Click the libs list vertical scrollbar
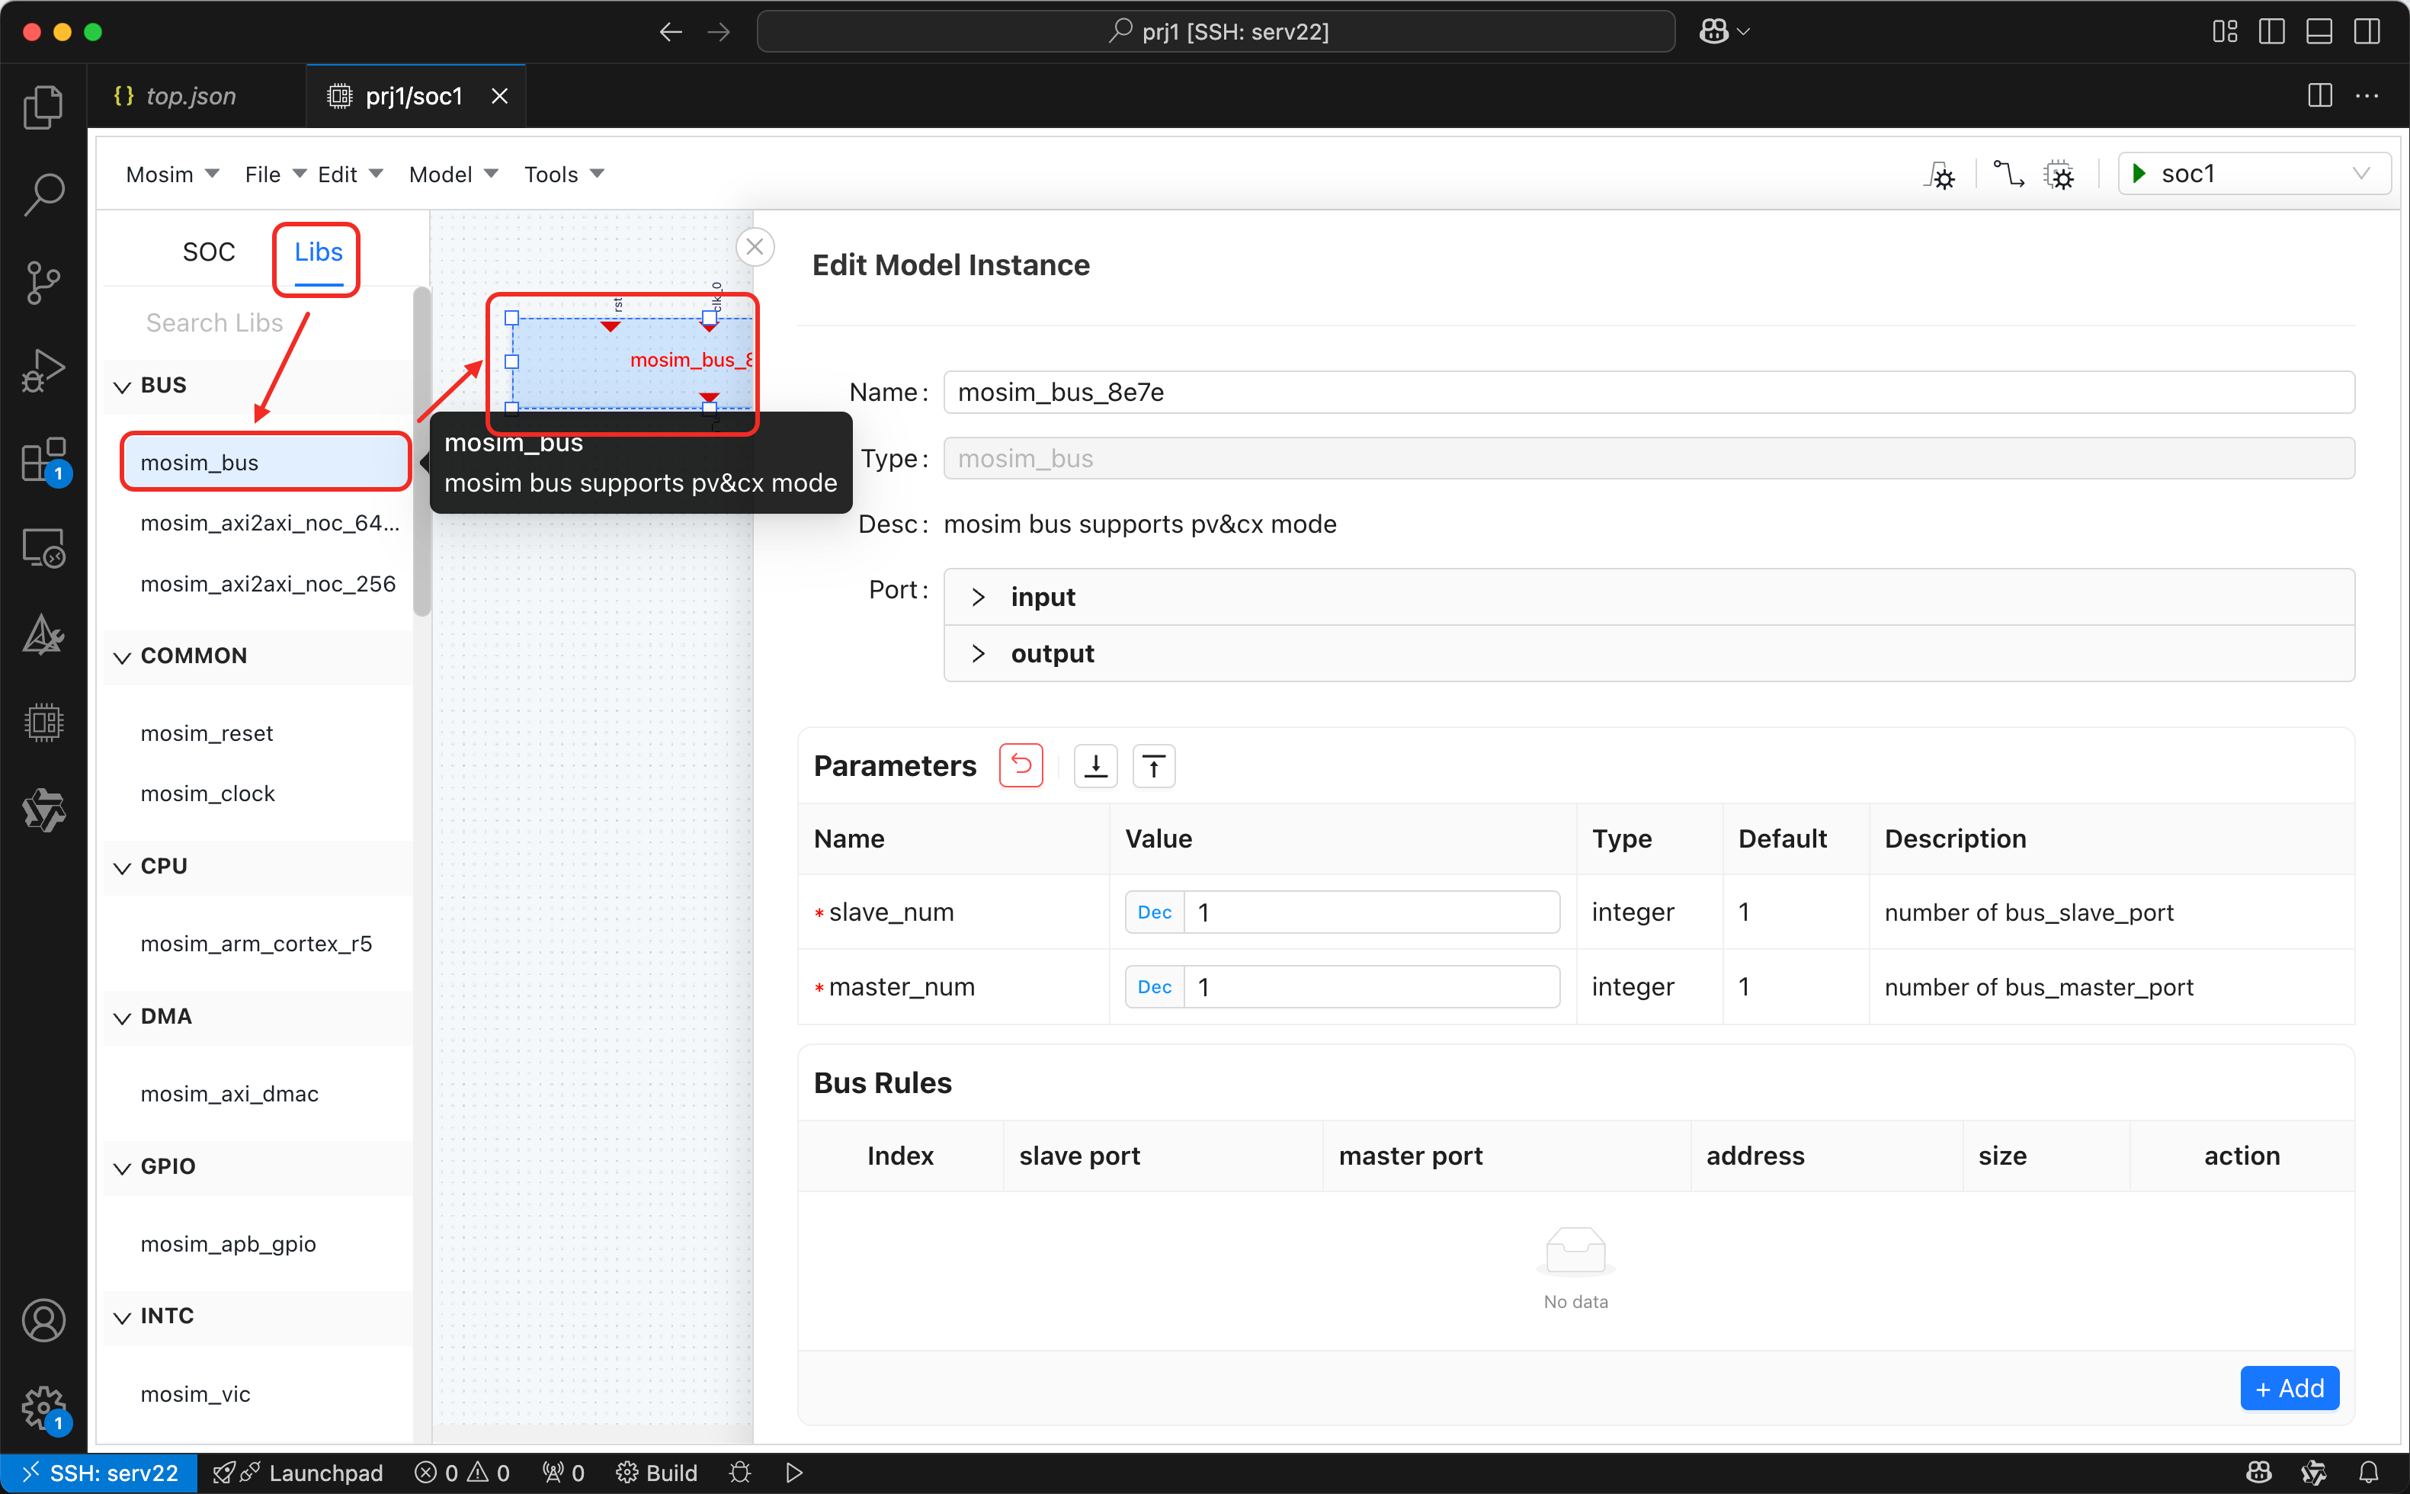2410x1494 pixels. (x=421, y=450)
